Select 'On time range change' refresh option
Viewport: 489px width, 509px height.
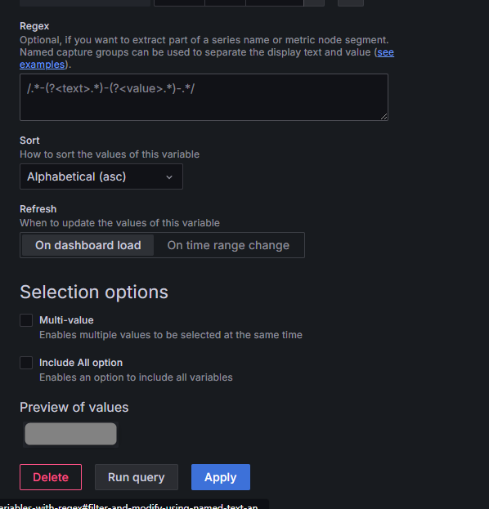coord(228,245)
